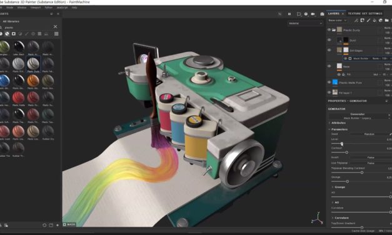
Task: Click the camera screenshot icon in viewport toolbar
Action: [322, 14]
